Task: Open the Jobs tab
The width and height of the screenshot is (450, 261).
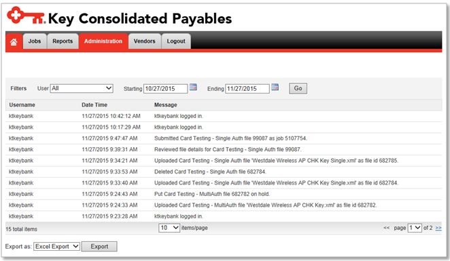Action: pyautogui.click(x=35, y=41)
